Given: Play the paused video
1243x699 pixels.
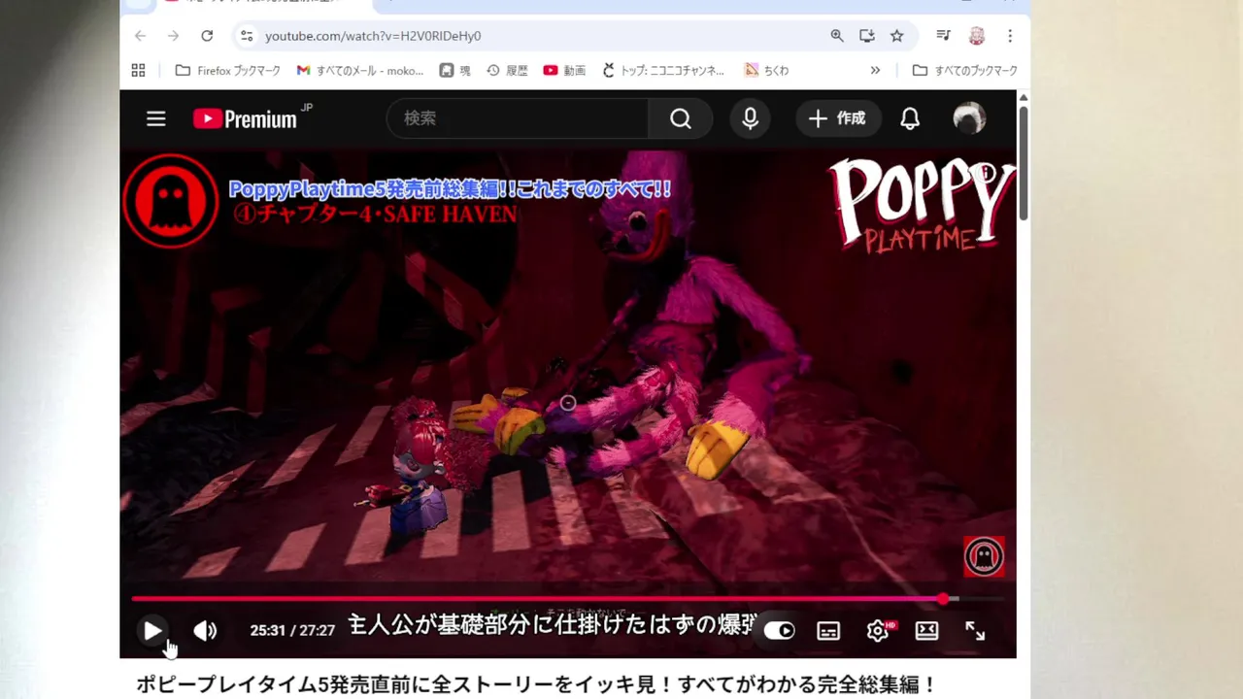Looking at the screenshot, I should point(152,631).
